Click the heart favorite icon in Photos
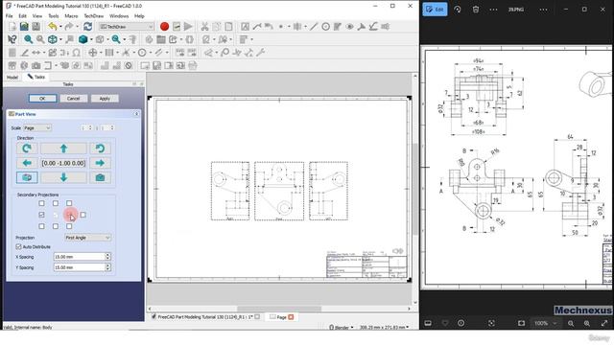The height and width of the screenshot is (345, 614). point(445,323)
